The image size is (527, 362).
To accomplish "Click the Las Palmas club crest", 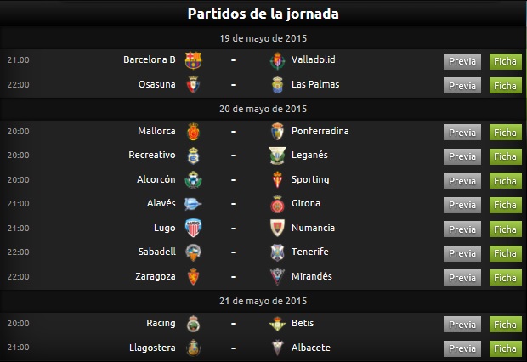I will [277, 85].
